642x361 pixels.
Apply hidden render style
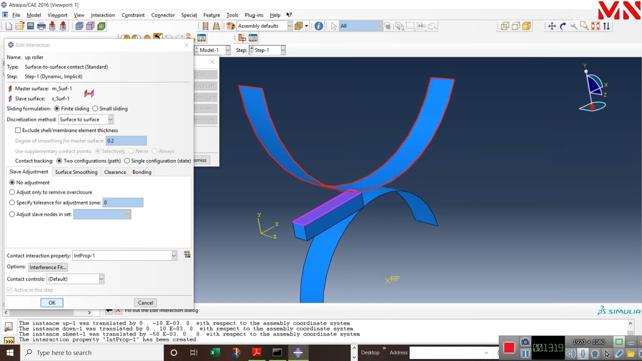coord(516,26)
